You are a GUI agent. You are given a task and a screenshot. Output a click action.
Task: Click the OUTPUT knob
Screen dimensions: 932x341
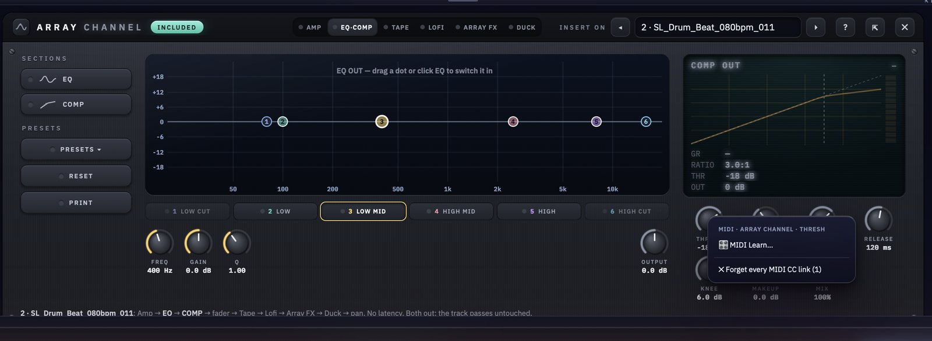[x=654, y=243]
